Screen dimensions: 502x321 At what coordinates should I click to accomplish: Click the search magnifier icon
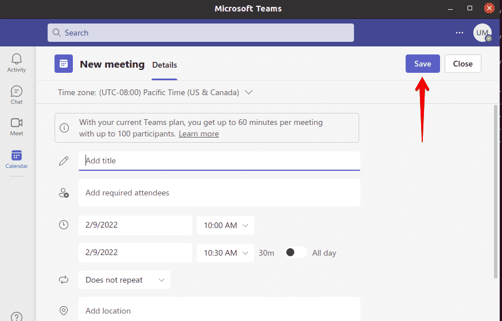57,33
